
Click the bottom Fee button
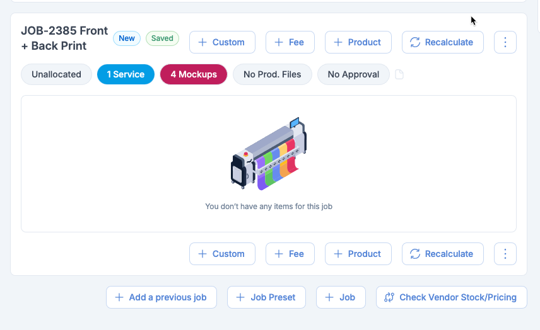pos(288,254)
